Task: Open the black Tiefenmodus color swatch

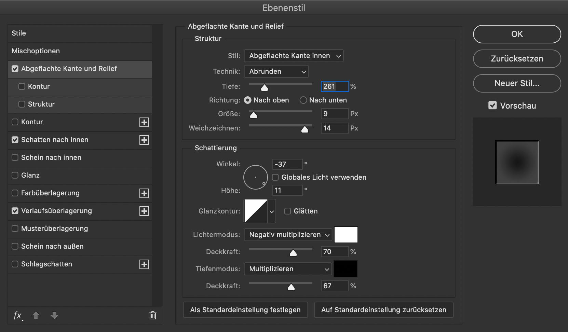Action: [346, 269]
